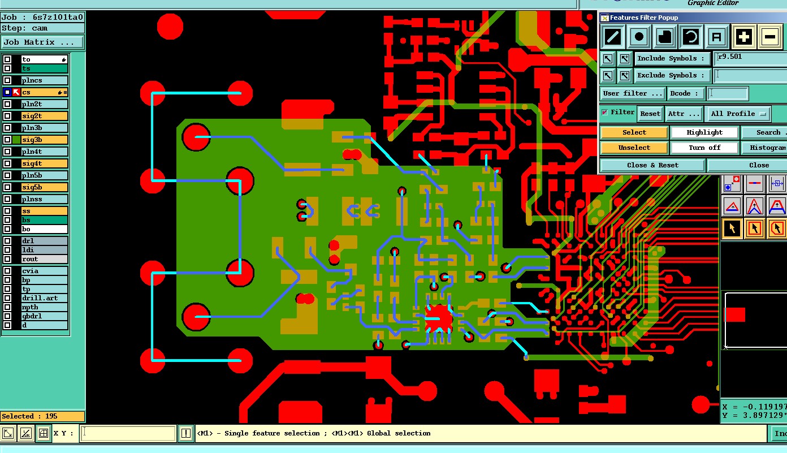Select the sig4t layer name
The width and height of the screenshot is (787, 453).
tap(44, 163)
